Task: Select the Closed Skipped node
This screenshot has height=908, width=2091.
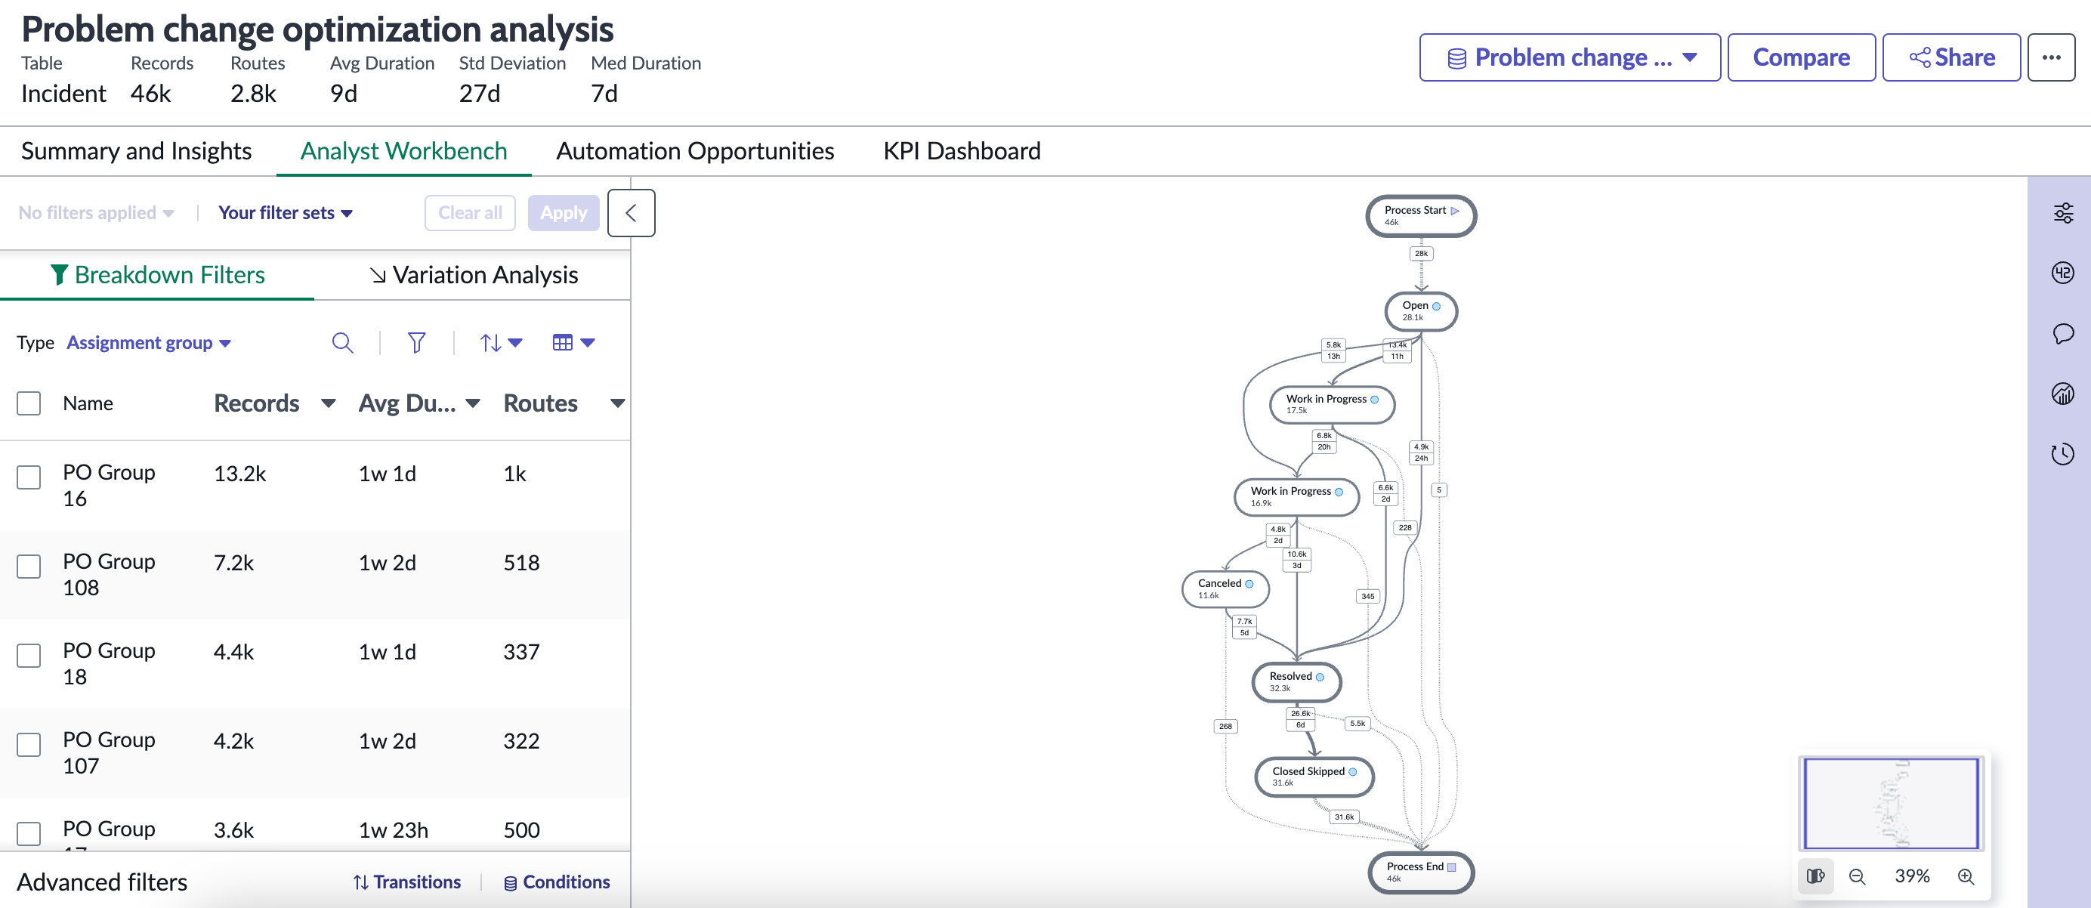Action: click(1314, 777)
